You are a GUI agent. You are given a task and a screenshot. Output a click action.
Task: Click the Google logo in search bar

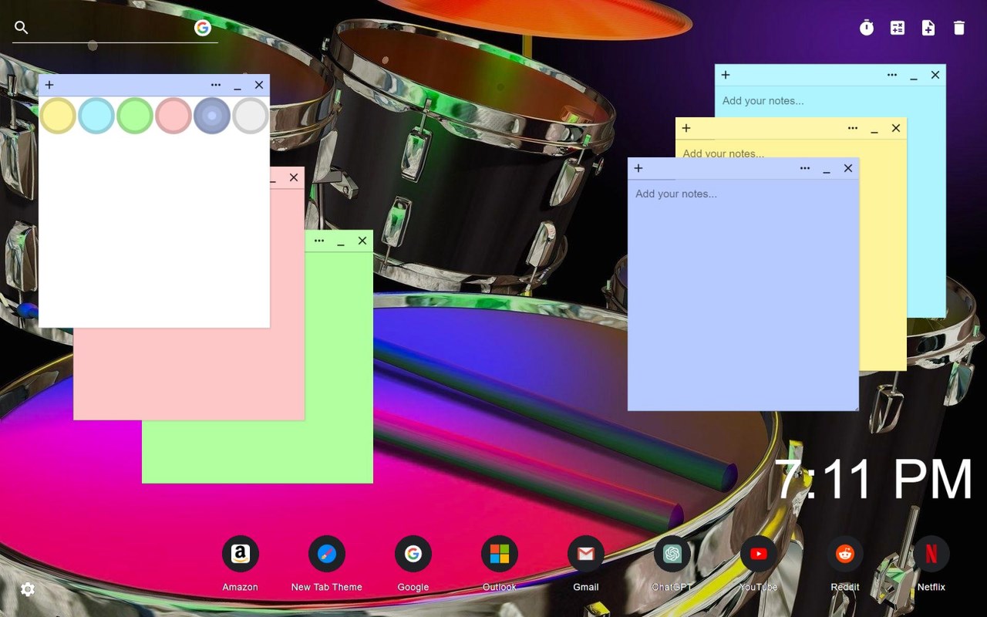click(x=203, y=28)
